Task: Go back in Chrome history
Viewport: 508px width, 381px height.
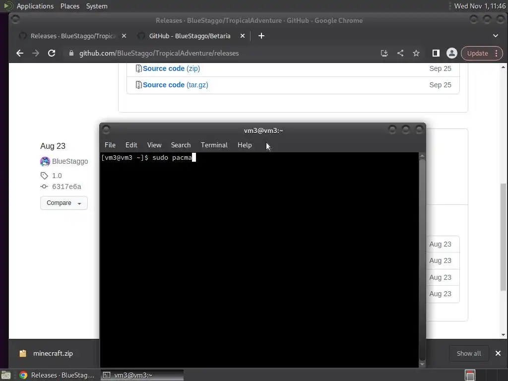Action: point(20,53)
